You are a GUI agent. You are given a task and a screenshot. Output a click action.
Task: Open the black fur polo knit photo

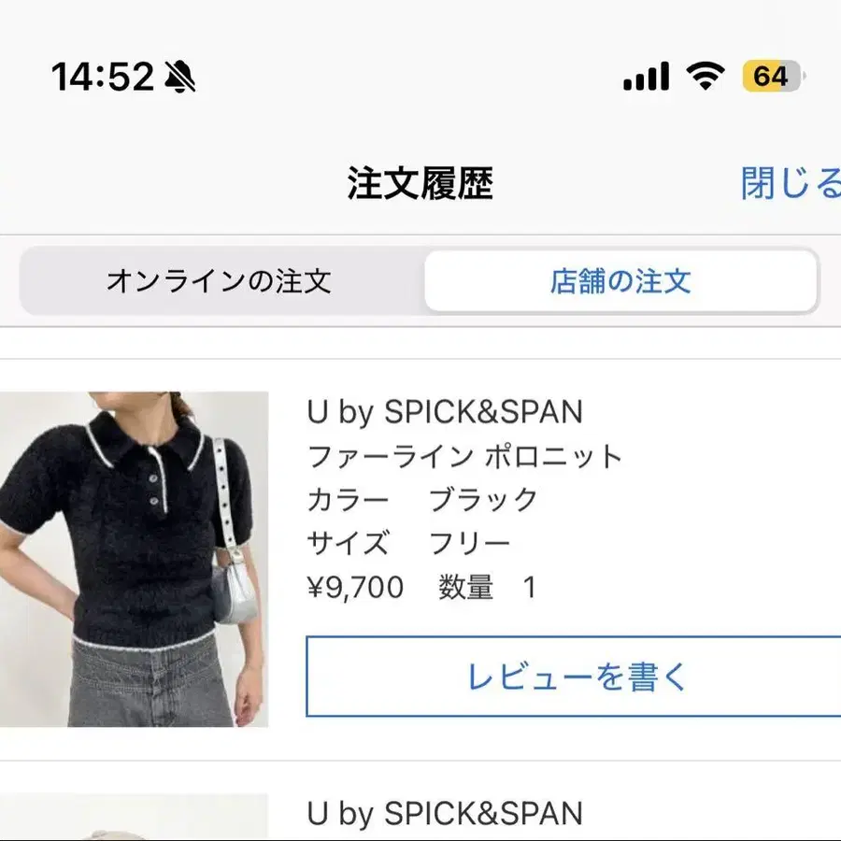point(134,560)
